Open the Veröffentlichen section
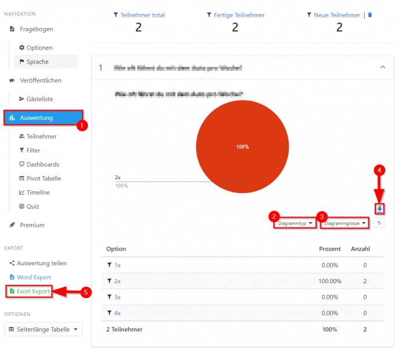 [x=35, y=80]
